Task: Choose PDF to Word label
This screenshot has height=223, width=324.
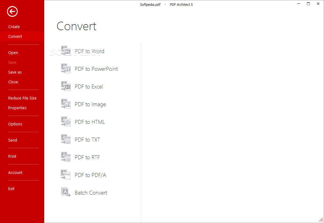Action: [x=89, y=51]
